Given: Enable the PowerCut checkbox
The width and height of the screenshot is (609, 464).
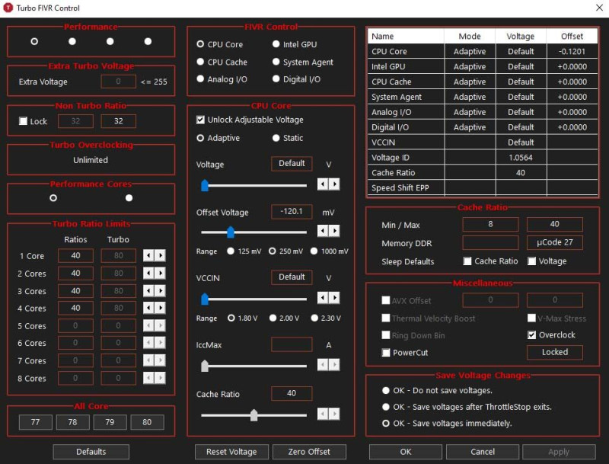Looking at the screenshot, I should (386, 353).
